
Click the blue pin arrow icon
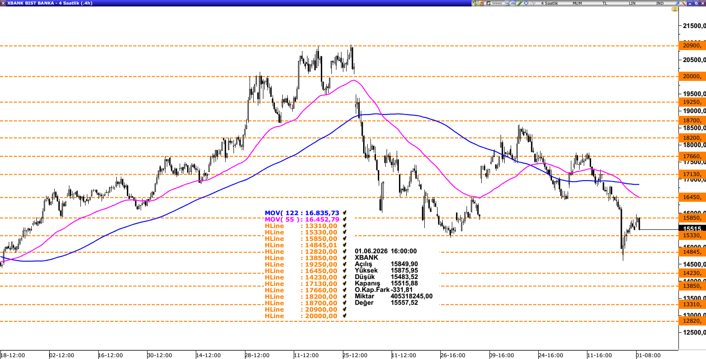[x=678, y=3]
